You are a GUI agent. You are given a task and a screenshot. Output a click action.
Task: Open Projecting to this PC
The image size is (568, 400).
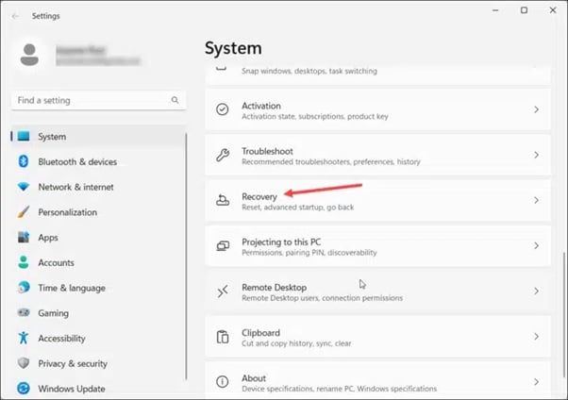point(377,245)
